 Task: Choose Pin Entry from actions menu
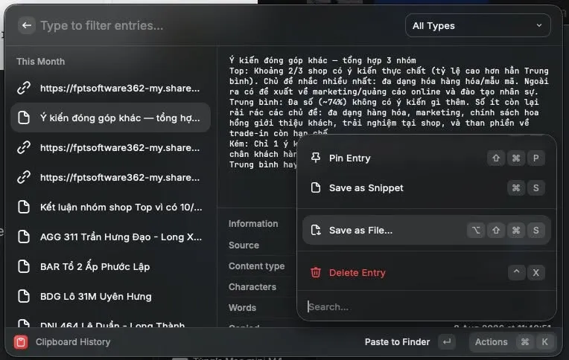tap(427, 158)
